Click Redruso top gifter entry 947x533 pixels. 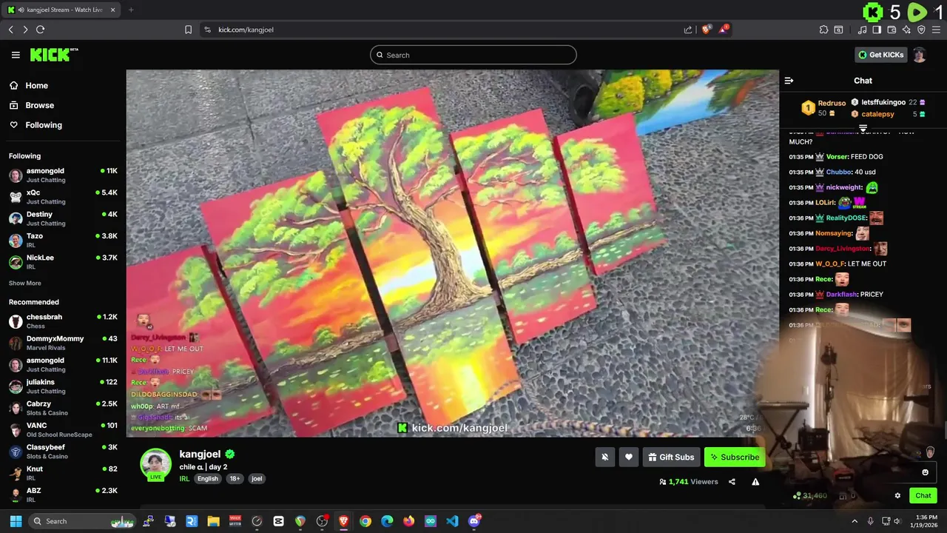823,108
